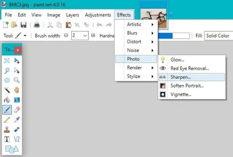The height and width of the screenshot is (157, 233).
Task: Expand the Render effects submenu
Action: pyautogui.click(x=136, y=67)
